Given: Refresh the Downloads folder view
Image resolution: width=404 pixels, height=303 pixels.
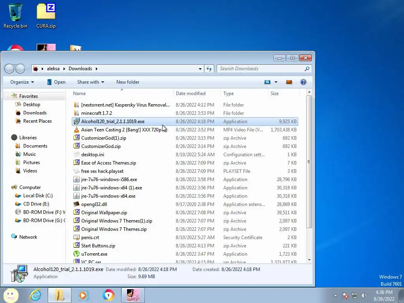Looking at the screenshot, I should 209,69.
